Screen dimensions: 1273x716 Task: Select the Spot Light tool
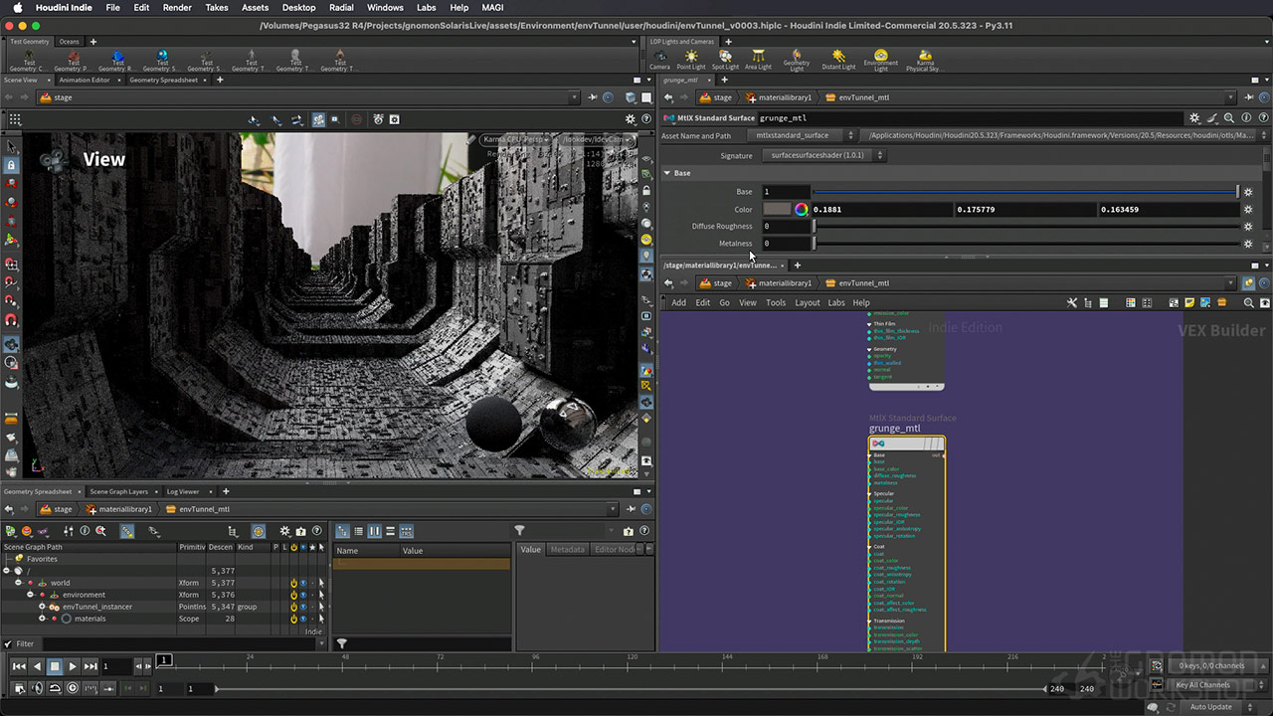click(724, 58)
